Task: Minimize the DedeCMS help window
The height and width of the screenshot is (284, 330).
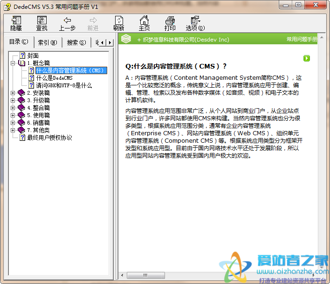Action: click(286, 5)
